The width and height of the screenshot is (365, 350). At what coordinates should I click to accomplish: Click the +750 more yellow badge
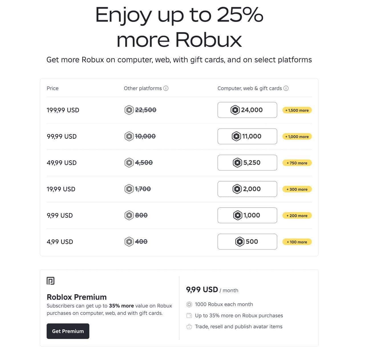click(297, 163)
